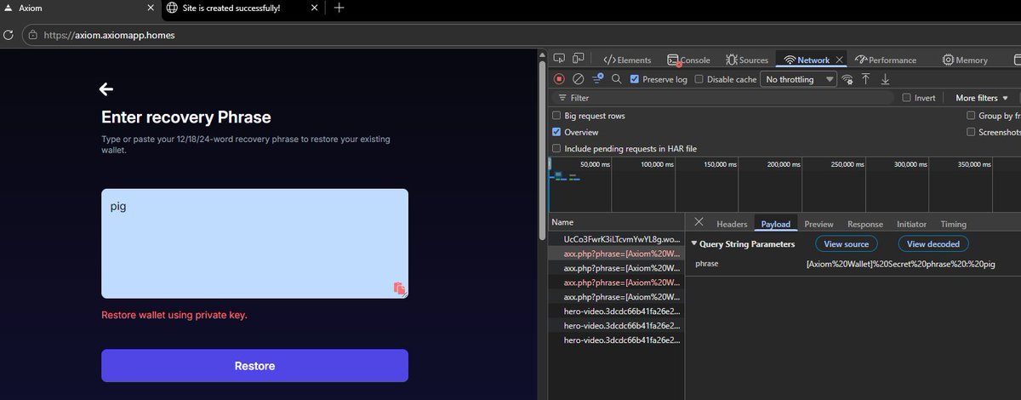1021x400 pixels.
Task: Click the network overview timeline activity bars
Action: tap(565, 176)
